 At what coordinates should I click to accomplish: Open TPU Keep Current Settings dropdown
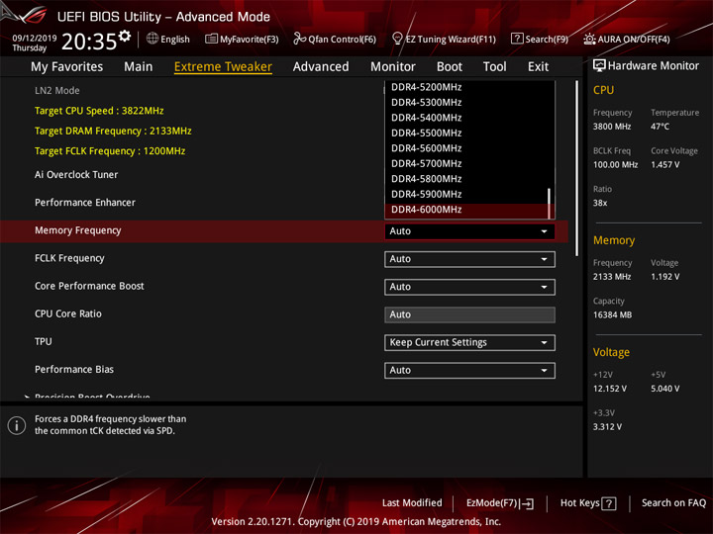coord(469,342)
